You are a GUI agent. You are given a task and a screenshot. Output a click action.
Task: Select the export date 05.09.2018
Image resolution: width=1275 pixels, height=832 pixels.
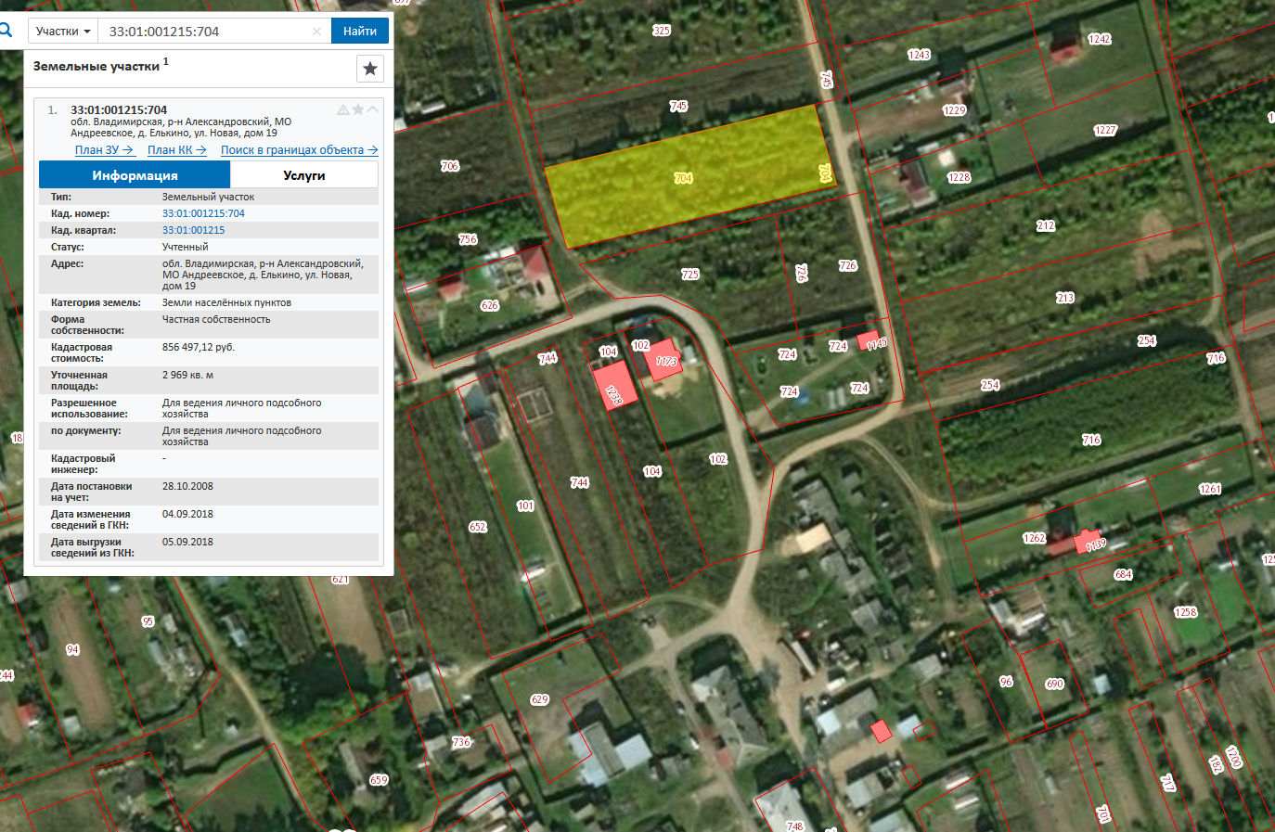(187, 542)
